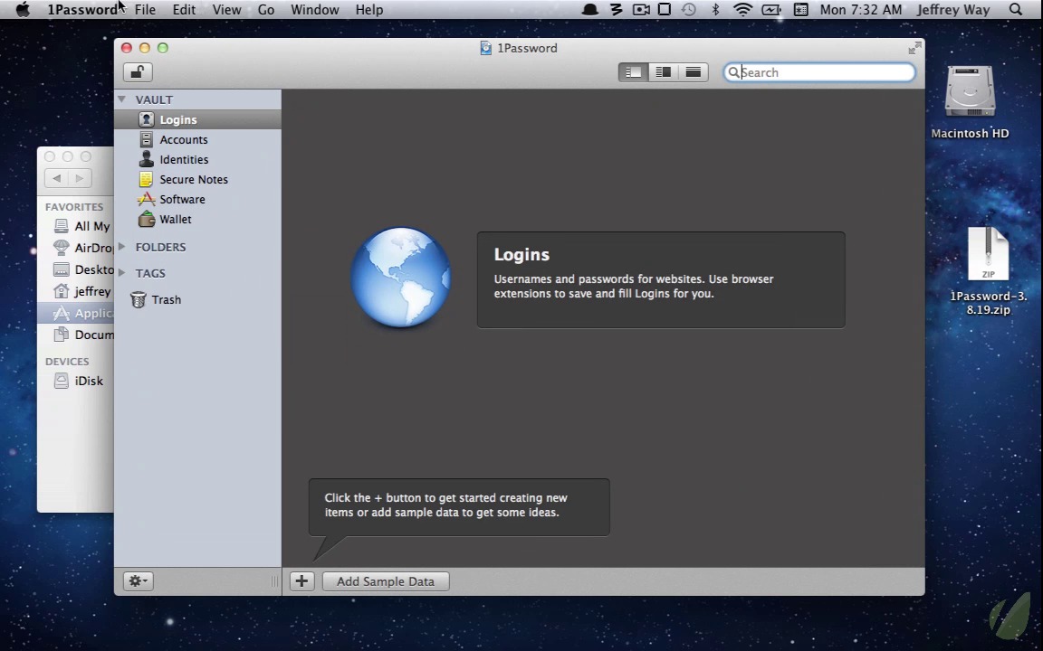The height and width of the screenshot is (651, 1043).
Task: Click the blue globe Logins illustration
Action: click(400, 278)
